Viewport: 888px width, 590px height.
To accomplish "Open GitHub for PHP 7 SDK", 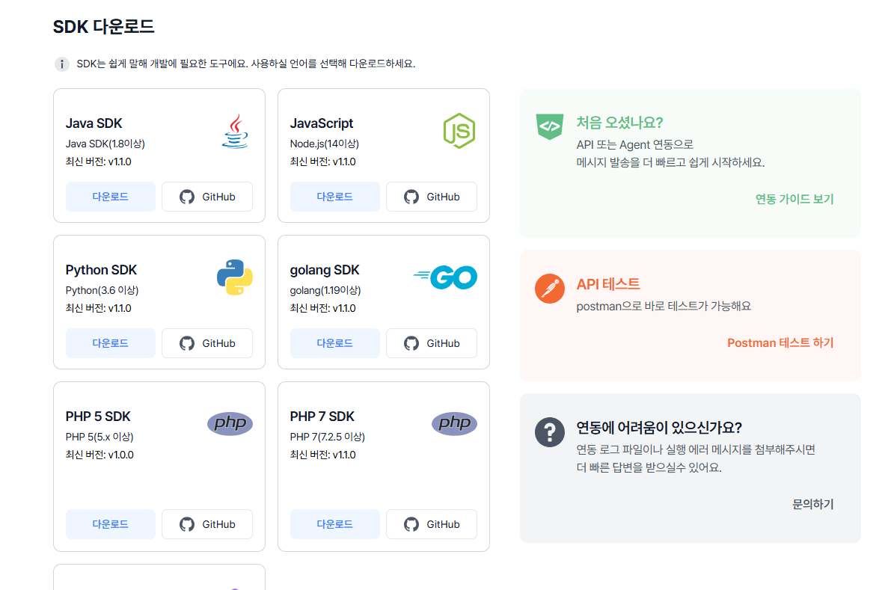I will [432, 524].
